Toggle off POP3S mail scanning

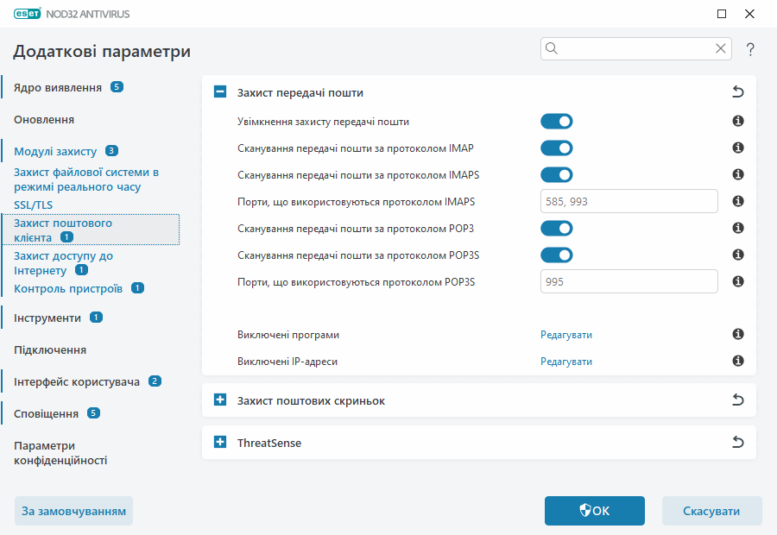click(556, 255)
